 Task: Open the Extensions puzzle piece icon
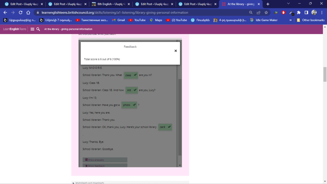pyautogui.click(x=299, y=12)
